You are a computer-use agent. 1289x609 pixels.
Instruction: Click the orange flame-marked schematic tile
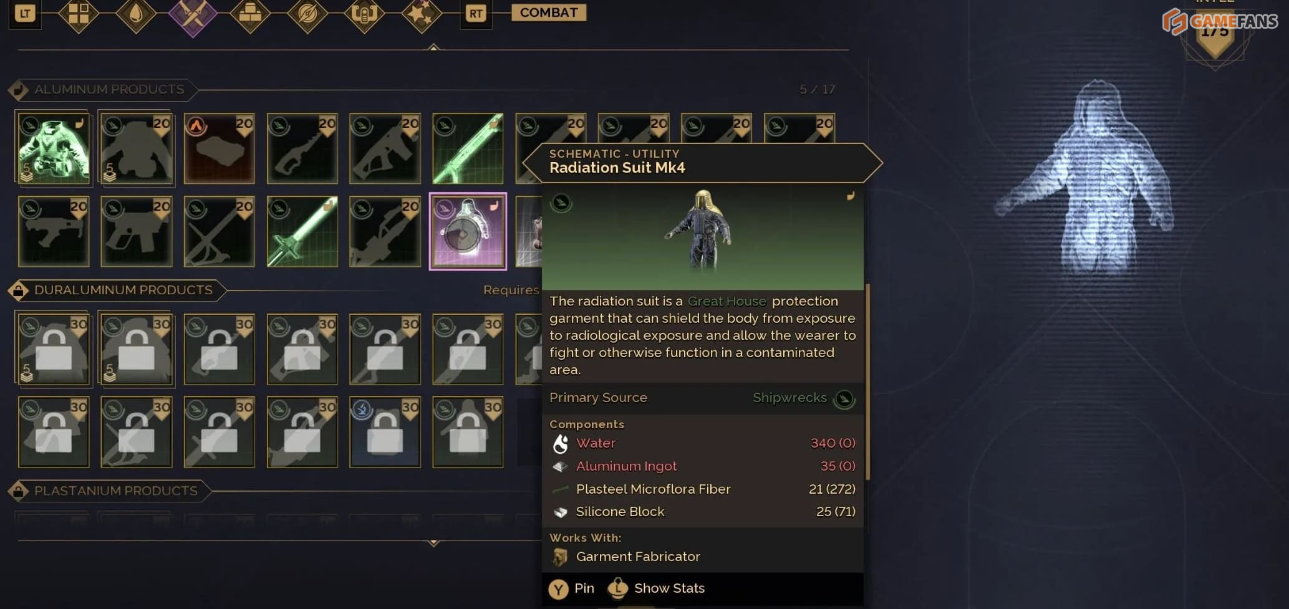[x=220, y=148]
